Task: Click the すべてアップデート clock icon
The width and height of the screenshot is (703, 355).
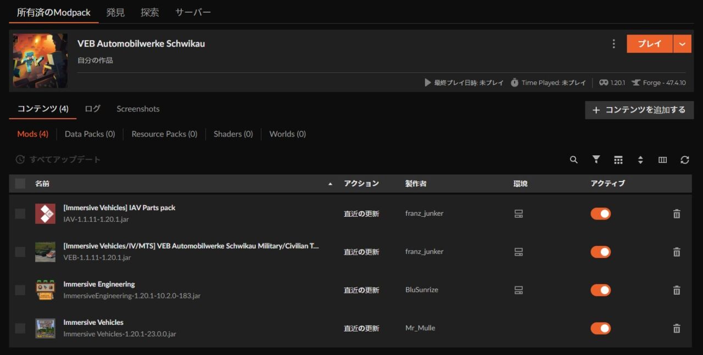Action: [x=20, y=160]
